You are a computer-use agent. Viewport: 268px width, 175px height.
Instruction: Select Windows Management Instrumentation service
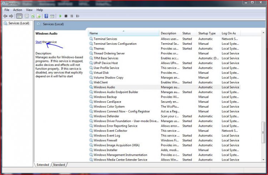coord(164,155)
